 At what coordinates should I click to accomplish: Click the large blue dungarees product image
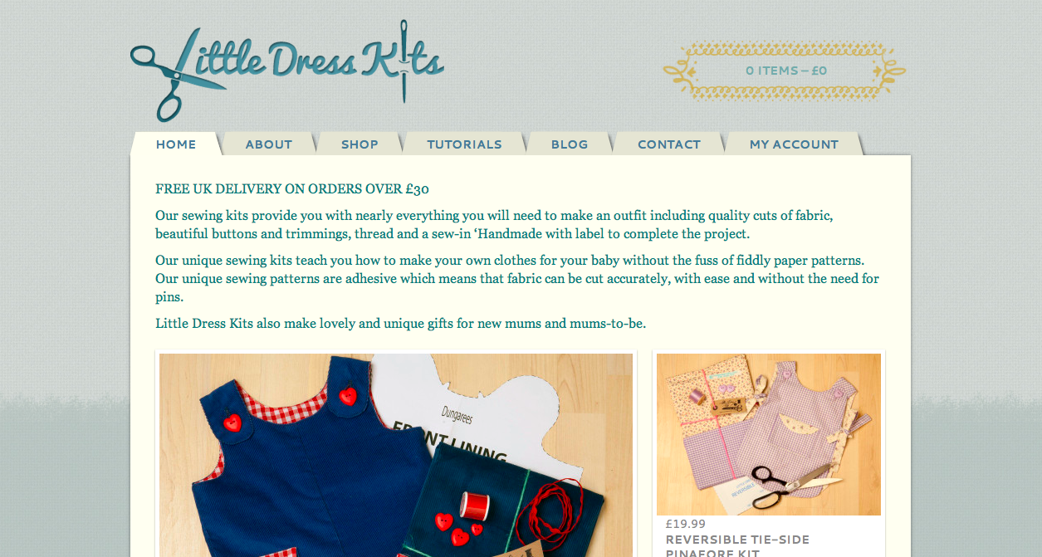[x=396, y=455]
